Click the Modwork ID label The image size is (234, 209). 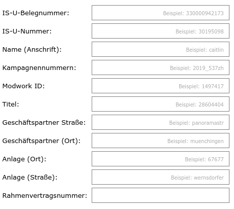pos(23,86)
